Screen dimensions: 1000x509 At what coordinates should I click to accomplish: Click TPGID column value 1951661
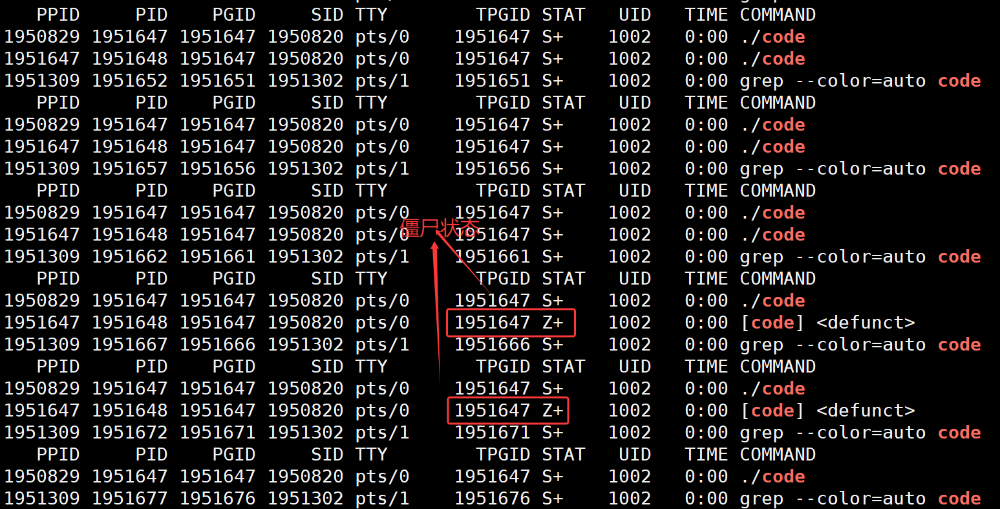click(x=492, y=257)
